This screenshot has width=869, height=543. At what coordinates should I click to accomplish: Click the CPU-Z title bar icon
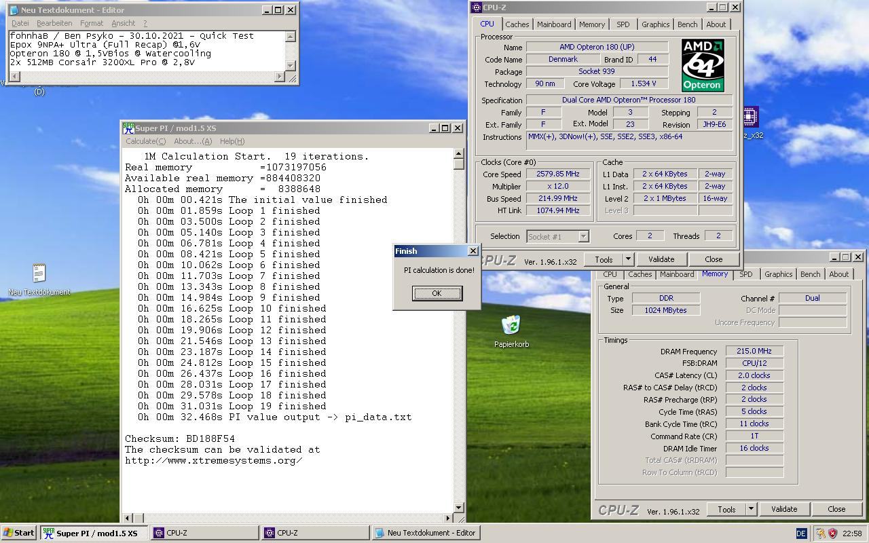click(477, 7)
